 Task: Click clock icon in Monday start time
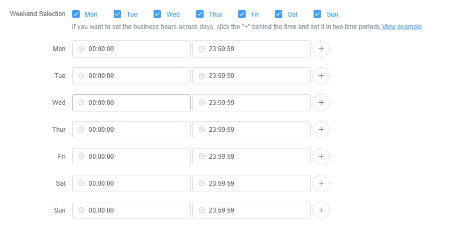pyautogui.click(x=81, y=49)
